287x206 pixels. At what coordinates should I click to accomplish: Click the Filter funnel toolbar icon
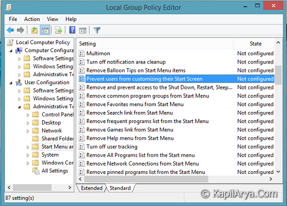coord(97,30)
